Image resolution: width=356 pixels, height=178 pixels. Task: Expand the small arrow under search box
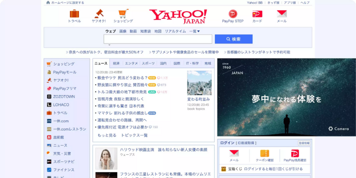pos(110,45)
